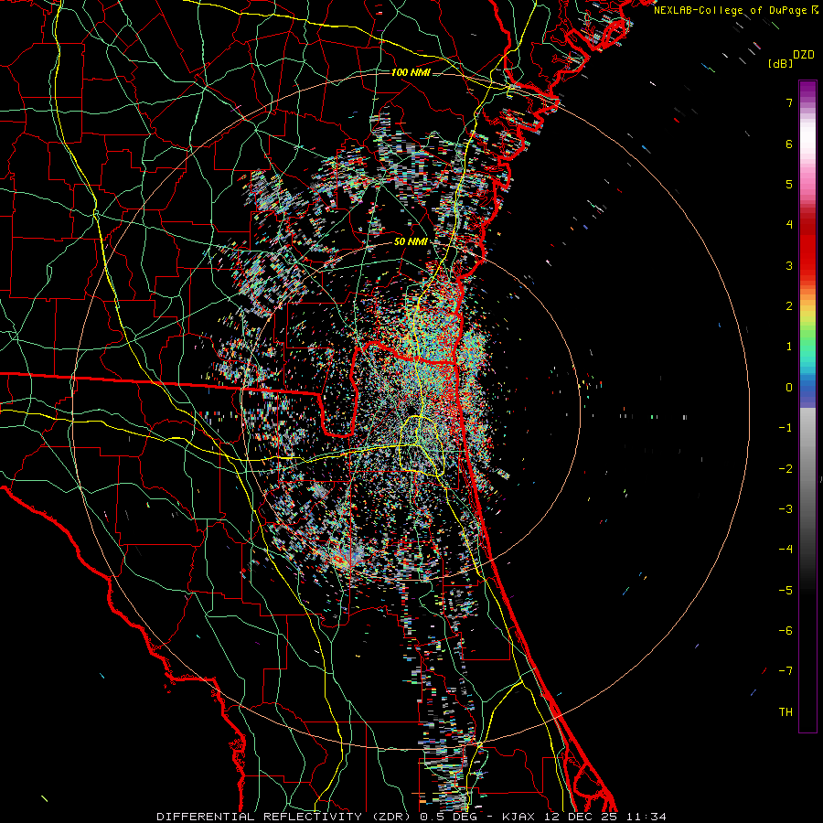Click the NEXLAB-College of DuPage label

(x=736, y=10)
